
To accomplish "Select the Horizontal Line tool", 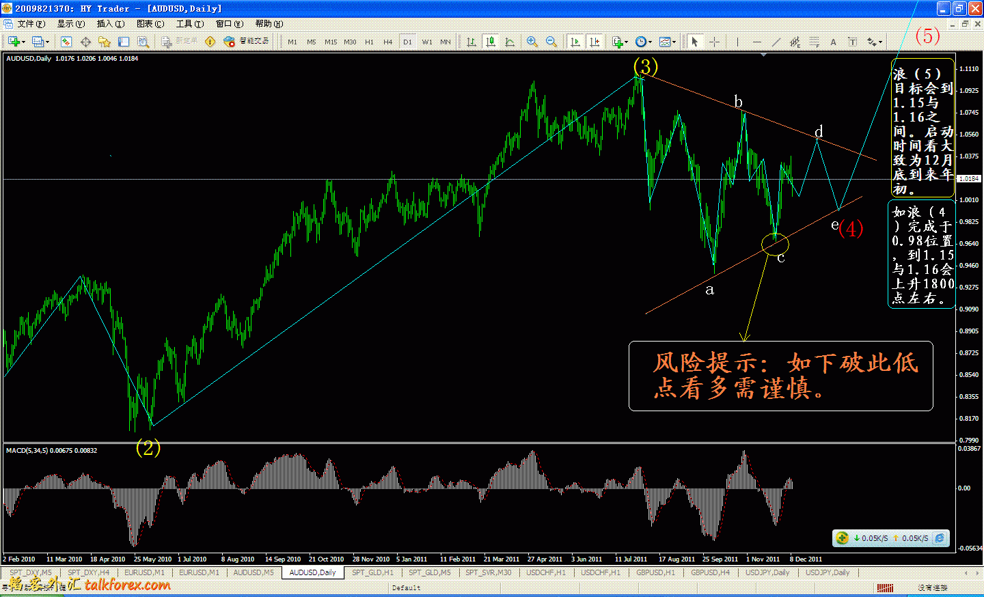I will click(x=756, y=42).
